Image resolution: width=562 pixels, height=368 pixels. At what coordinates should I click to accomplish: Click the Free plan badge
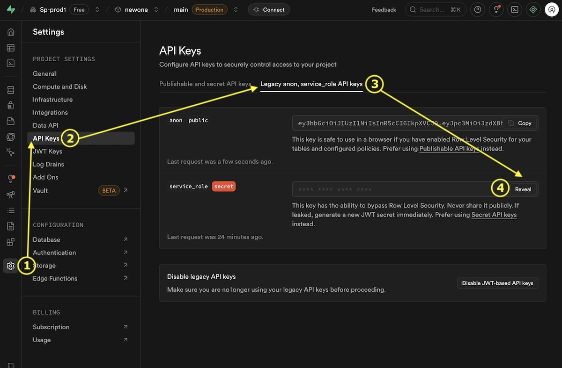tap(79, 10)
